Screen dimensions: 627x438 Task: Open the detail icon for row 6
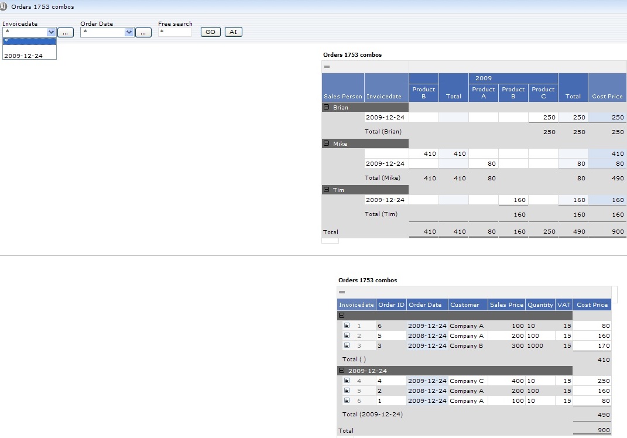coord(347,401)
